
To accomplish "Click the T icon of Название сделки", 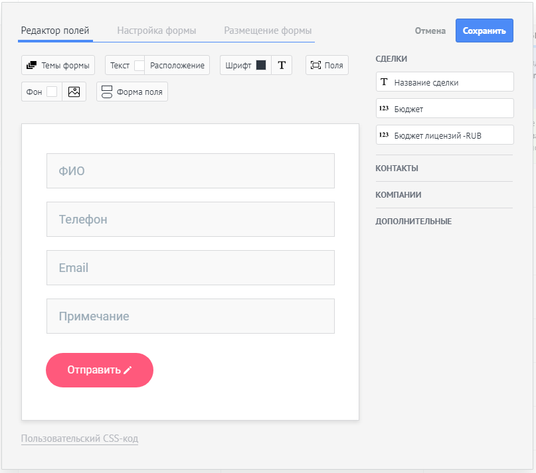I will (384, 82).
